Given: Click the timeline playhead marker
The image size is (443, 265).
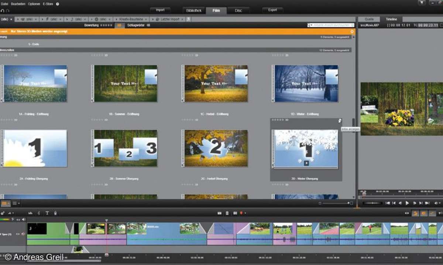Looking at the screenshot, I should coord(106,221).
